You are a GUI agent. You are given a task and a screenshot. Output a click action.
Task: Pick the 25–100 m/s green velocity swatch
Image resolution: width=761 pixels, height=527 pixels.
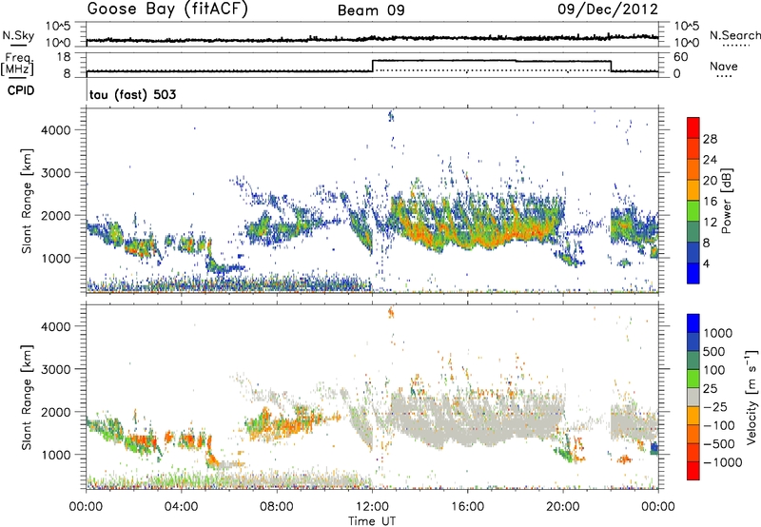(x=693, y=379)
